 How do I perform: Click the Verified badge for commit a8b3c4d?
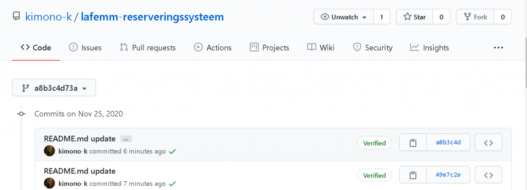point(375,143)
